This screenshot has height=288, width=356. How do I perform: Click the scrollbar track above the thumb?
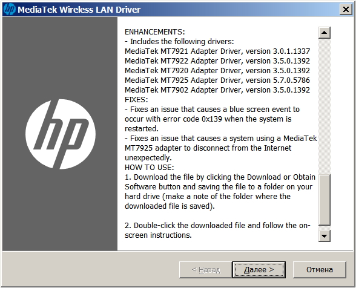tap(325, 106)
